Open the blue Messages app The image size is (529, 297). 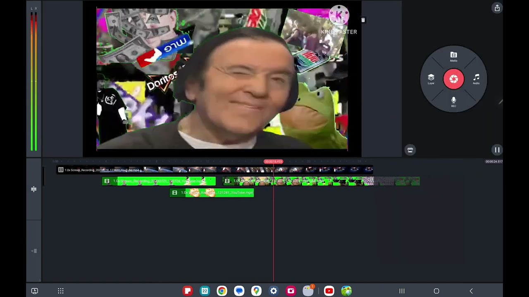point(239,291)
